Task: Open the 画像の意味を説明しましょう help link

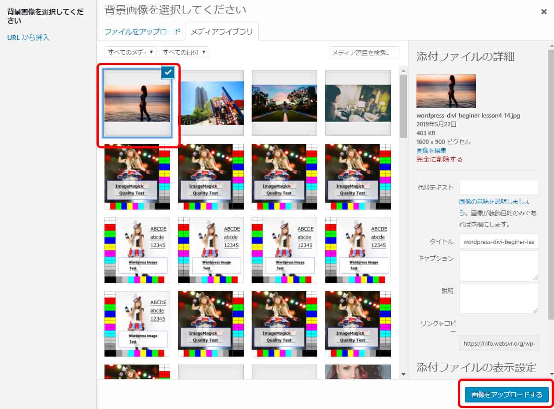Action: point(495,202)
